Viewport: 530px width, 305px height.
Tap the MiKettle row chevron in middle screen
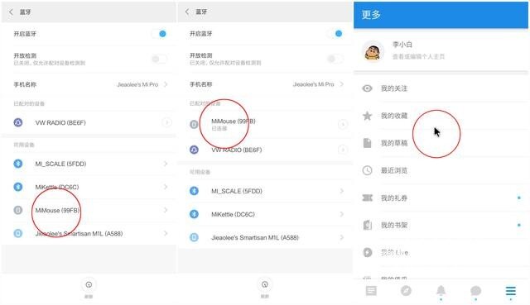(342, 214)
